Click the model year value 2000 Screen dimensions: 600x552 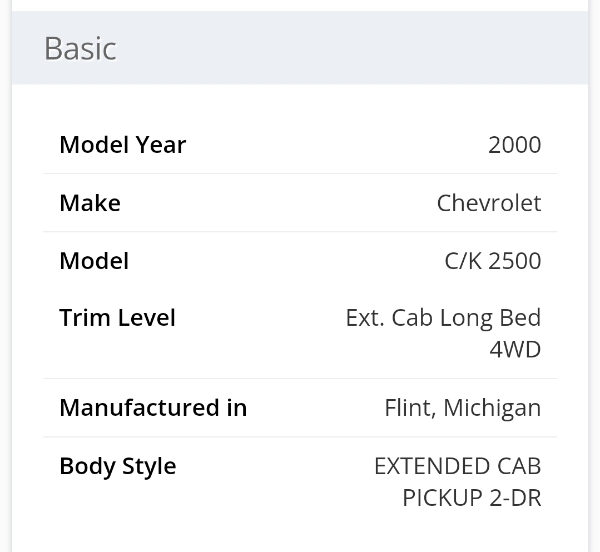click(514, 145)
